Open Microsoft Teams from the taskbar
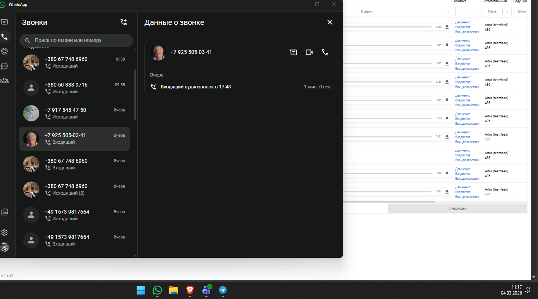Viewport: 538px width, 299px height. pos(206,290)
